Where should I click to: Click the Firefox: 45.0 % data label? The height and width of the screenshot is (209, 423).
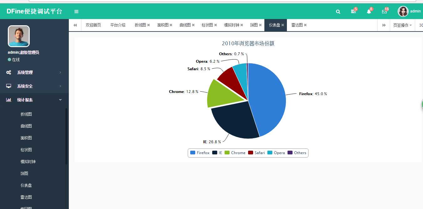[313, 94]
